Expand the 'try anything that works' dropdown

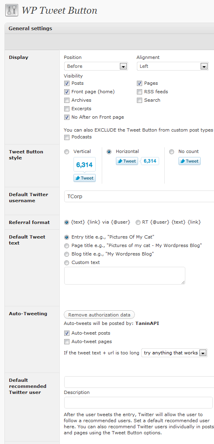click(x=174, y=353)
